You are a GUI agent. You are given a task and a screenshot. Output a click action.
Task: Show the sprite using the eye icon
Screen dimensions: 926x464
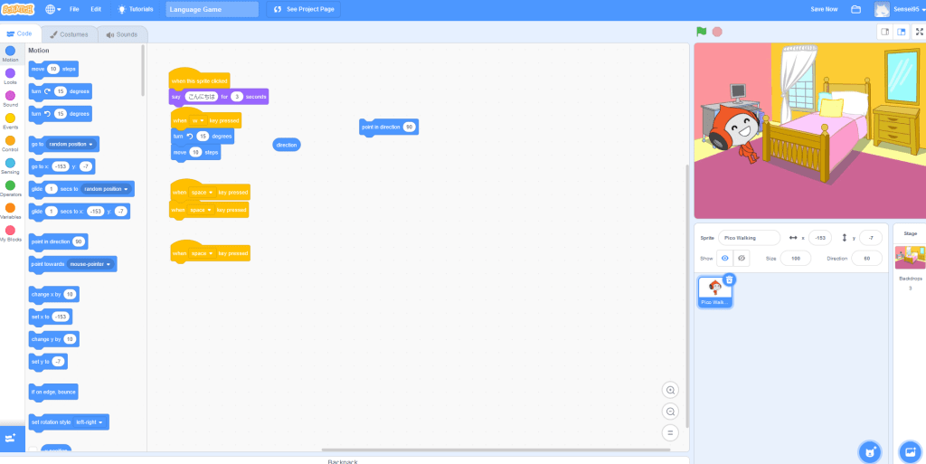click(x=724, y=258)
